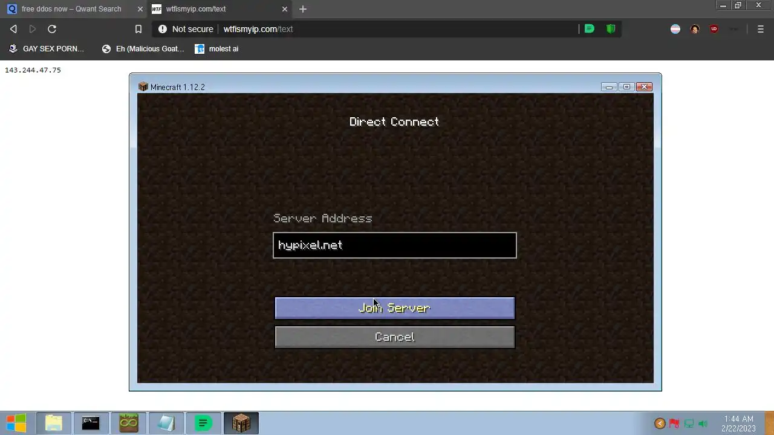Bookmark this page with bookmark icon
Viewport: 774px width, 435px height.
coord(138,29)
